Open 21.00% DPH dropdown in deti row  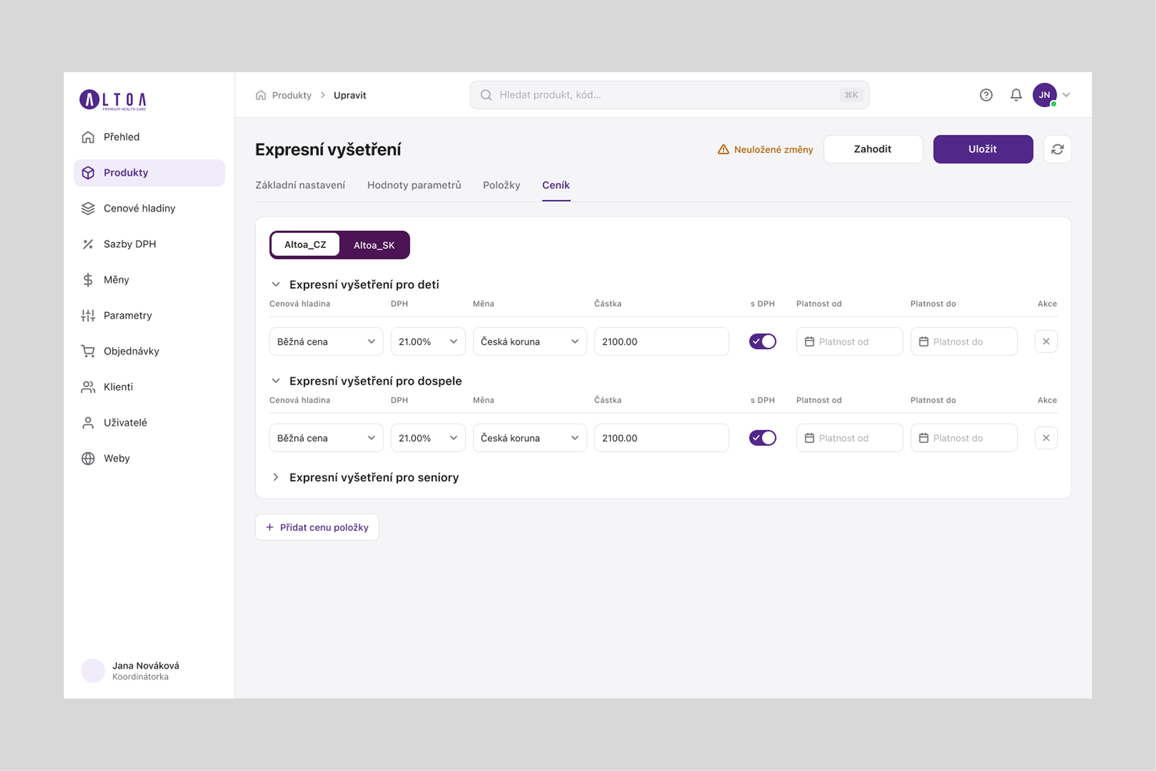428,342
